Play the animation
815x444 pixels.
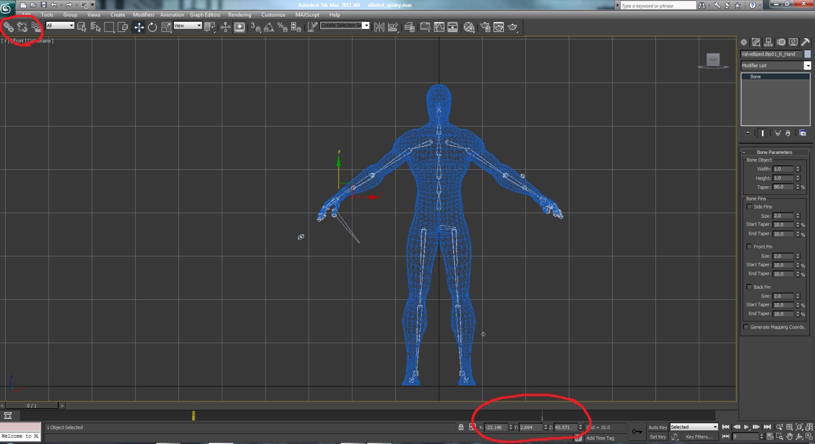[x=747, y=427]
